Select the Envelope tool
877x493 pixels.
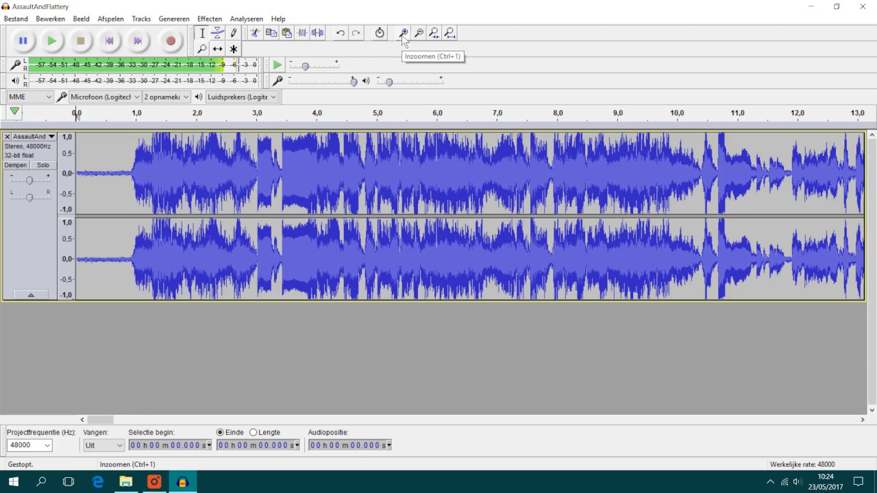[x=217, y=33]
